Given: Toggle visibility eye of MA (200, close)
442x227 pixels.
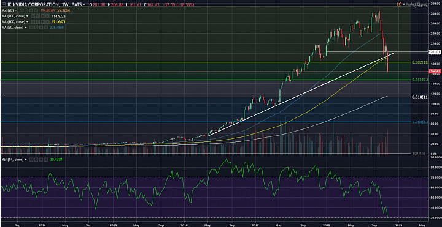Looking at the screenshot, I should point(33,17).
